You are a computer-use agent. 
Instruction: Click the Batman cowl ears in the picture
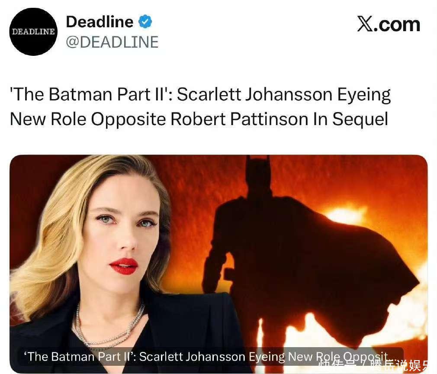coord(258,161)
